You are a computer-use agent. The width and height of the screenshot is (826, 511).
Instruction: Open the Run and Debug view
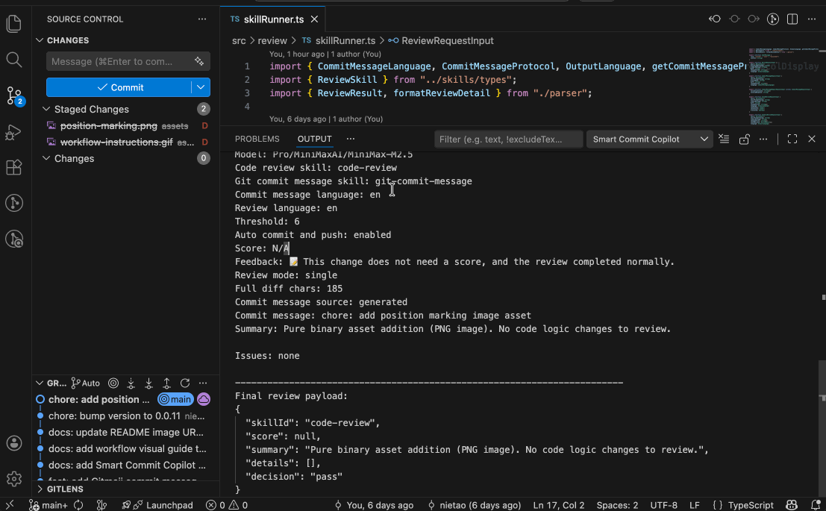tap(13, 132)
